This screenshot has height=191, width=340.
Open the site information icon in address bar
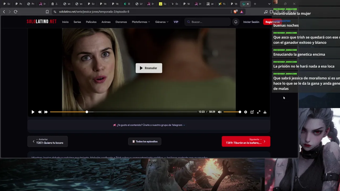55,12
